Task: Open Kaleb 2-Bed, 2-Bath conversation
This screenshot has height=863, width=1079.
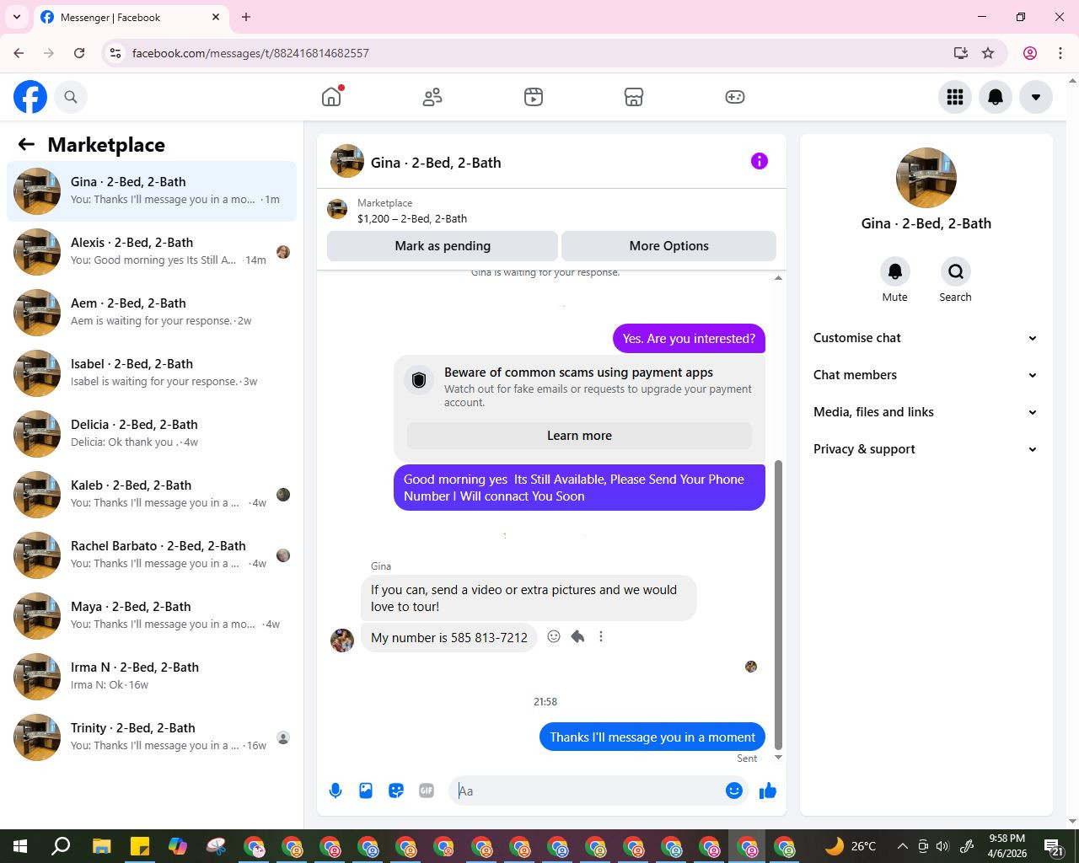Action: point(152,495)
